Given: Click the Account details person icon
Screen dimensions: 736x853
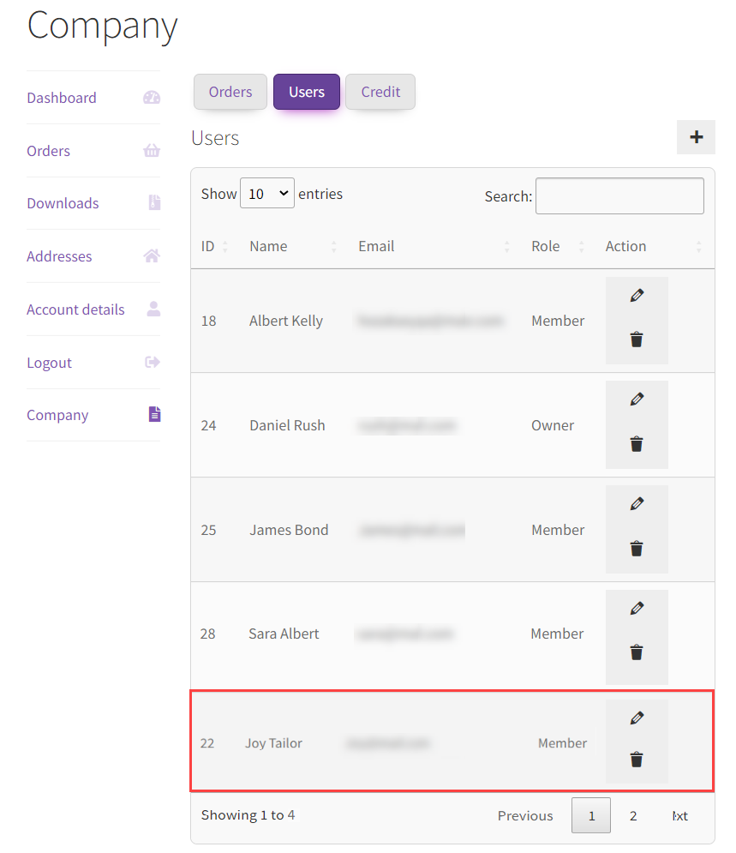Looking at the screenshot, I should 154,309.
